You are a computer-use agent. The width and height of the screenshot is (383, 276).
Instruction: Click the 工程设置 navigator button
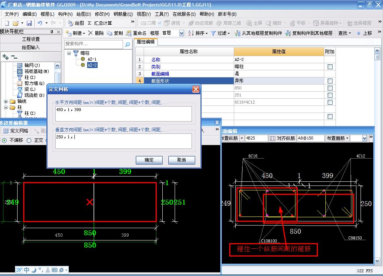click(x=31, y=39)
